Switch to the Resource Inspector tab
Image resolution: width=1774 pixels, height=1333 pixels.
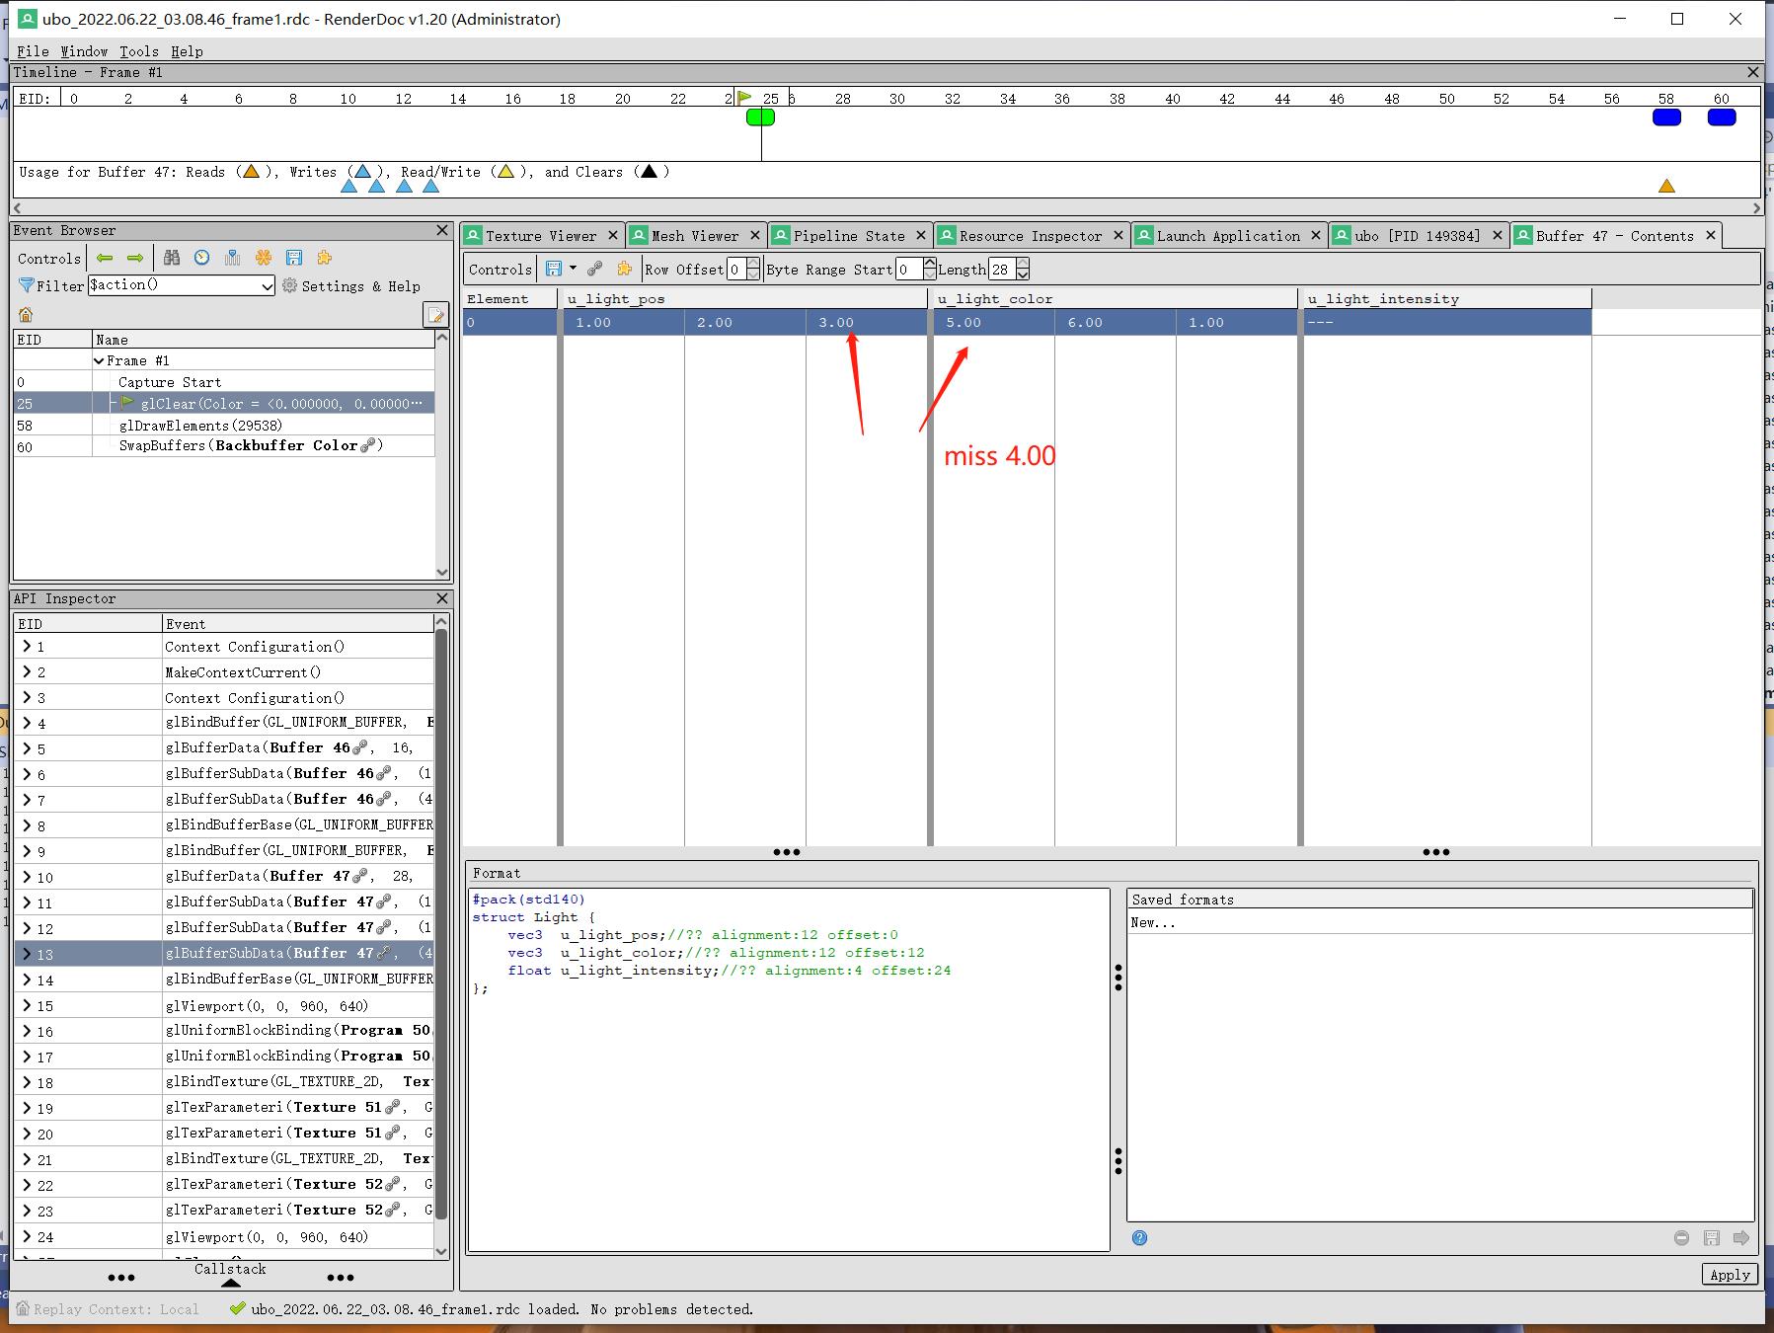pos(1031,235)
